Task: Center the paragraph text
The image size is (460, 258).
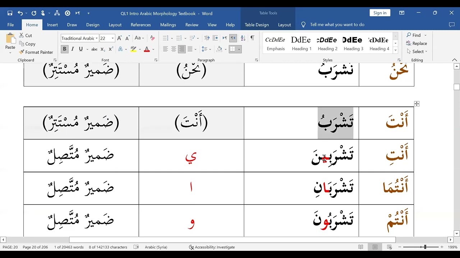Action: pyautogui.click(x=174, y=49)
